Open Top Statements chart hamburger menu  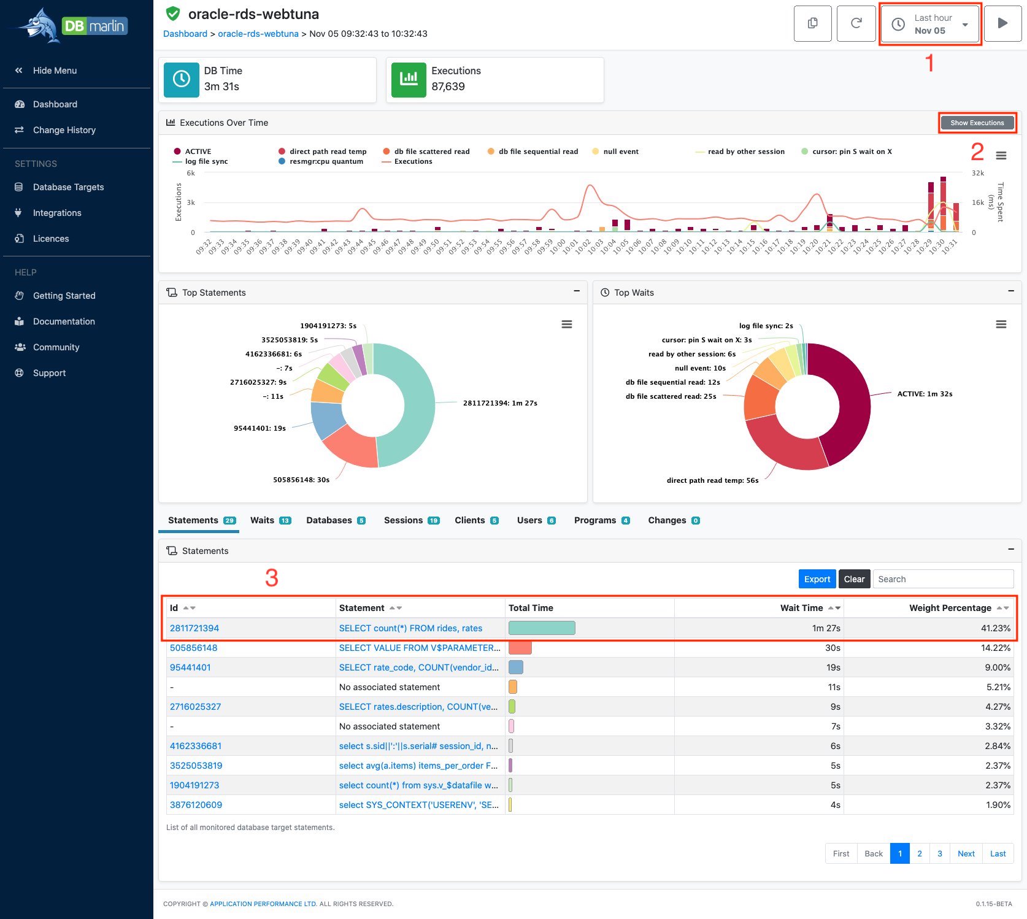point(567,325)
